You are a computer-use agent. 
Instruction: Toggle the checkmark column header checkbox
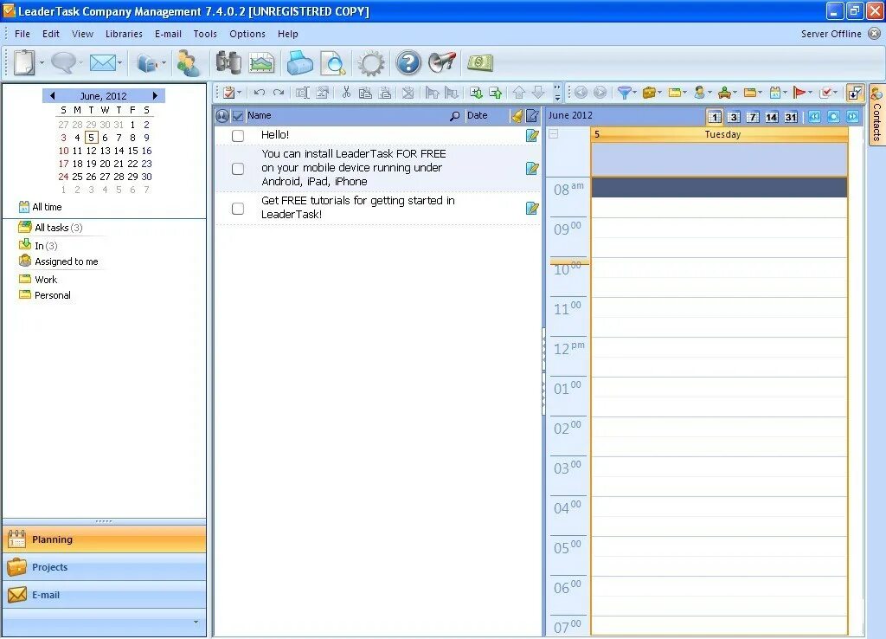(x=238, y=116)
